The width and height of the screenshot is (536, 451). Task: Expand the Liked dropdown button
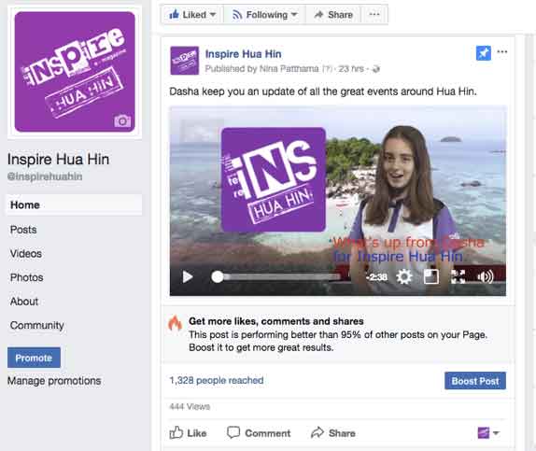click(x=192, y=14)
